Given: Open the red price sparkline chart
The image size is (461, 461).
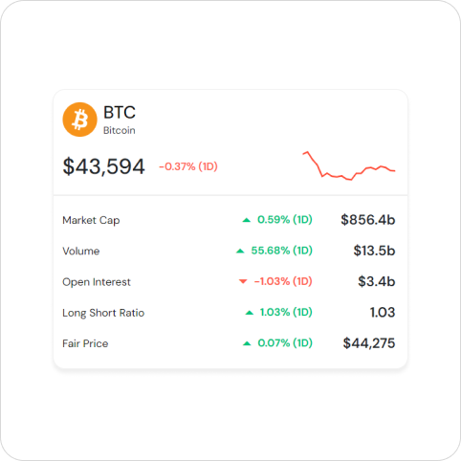Looking at the screenshot, I should tap(349, 165).
